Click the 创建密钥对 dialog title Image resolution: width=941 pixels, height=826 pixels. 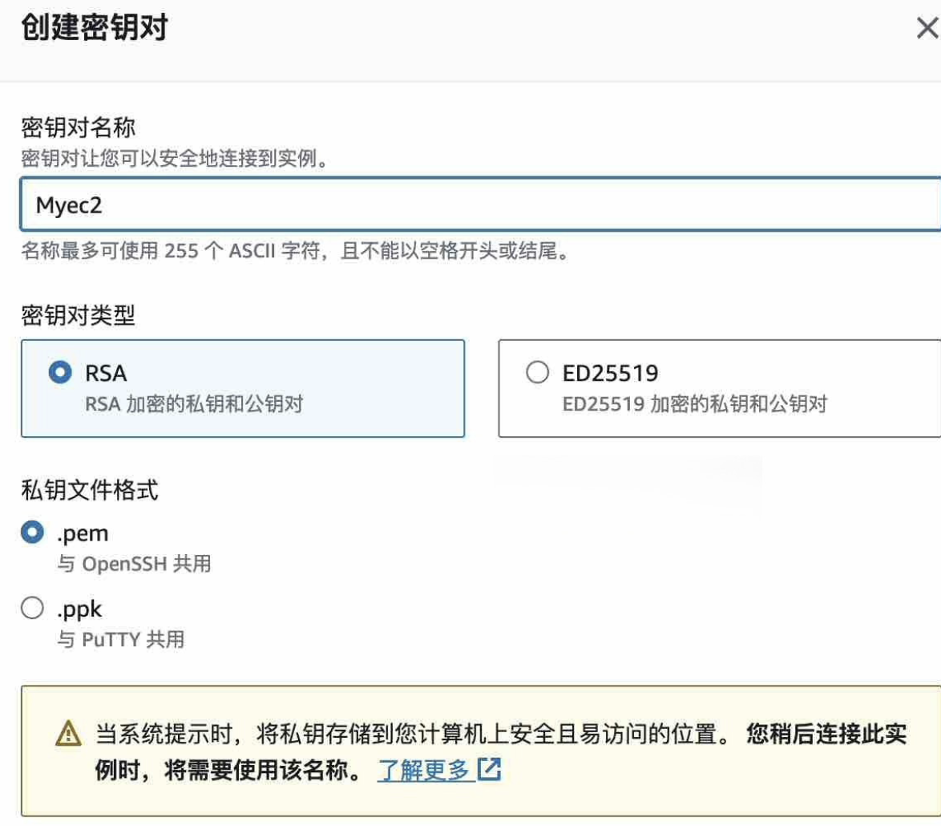pos(95,27)
